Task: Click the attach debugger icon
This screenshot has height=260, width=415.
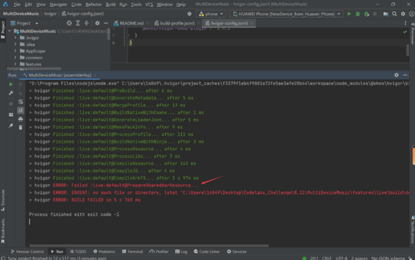Action: click(x=366, y=14)
